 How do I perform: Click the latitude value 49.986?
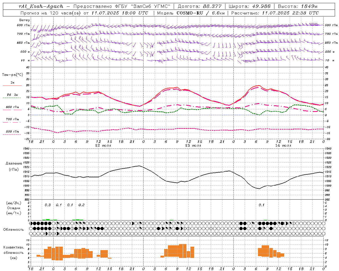click(261, 6)
